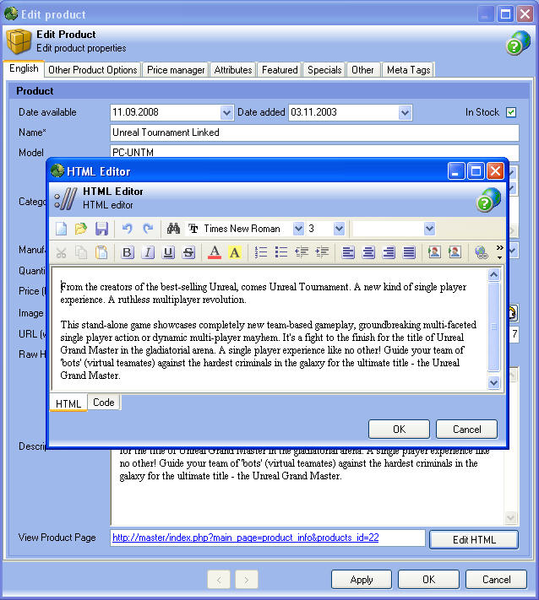
Task: Toggle bold formatting
Action: tap(128, 252)
